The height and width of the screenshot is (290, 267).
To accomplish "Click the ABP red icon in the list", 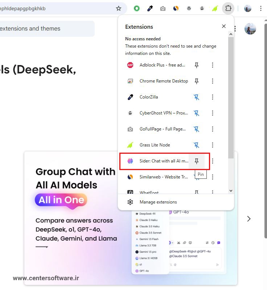I will pos(130,65).
